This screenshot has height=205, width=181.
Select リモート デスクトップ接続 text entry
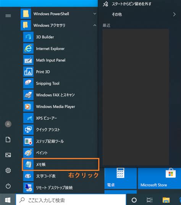[x=54, y=187]
